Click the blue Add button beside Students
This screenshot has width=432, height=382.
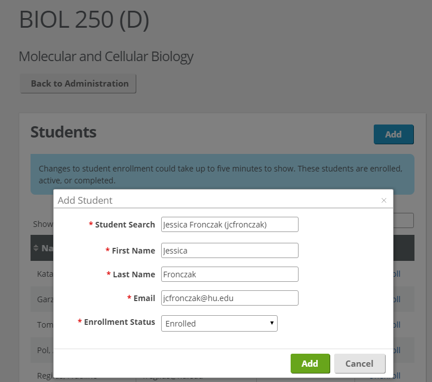tap(394, 134)
